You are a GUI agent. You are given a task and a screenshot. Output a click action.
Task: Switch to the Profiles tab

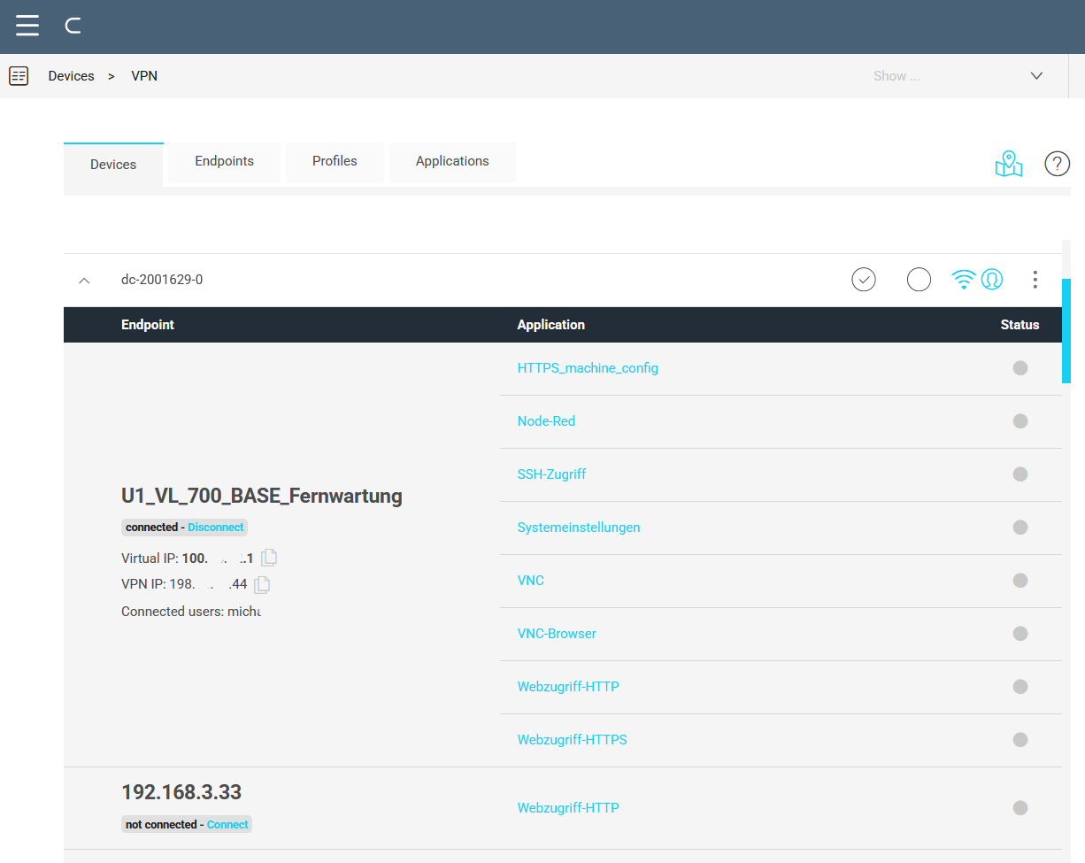click(335, 162)
